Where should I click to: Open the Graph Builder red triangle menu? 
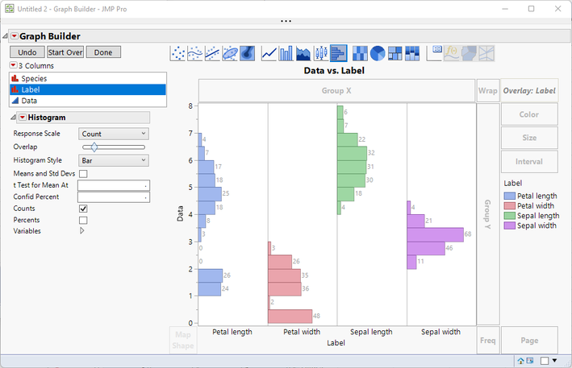point(15,36)
